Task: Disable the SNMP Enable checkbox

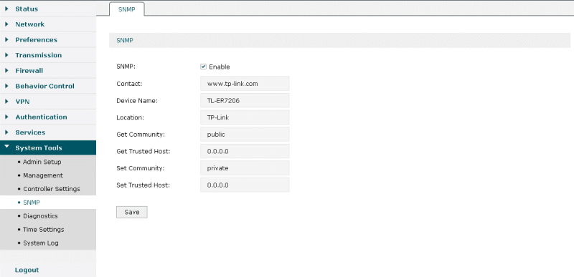Action: pyautogui.click(x=203, y=67)
